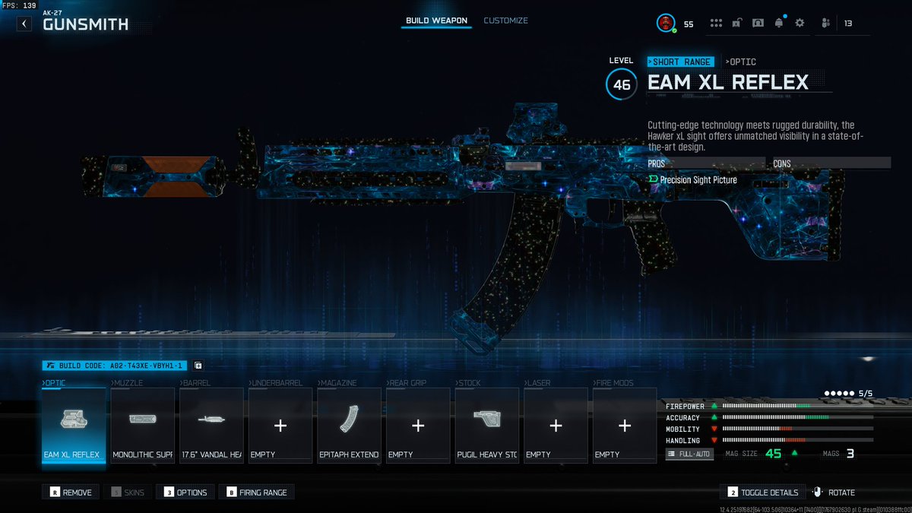Select the 17.6" Vandal barrel slot
The image size is (912, 513).
coord(211,425)
